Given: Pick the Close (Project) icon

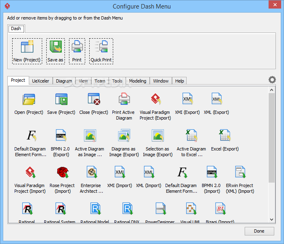Looking at the screenshot, I should 94,99.
